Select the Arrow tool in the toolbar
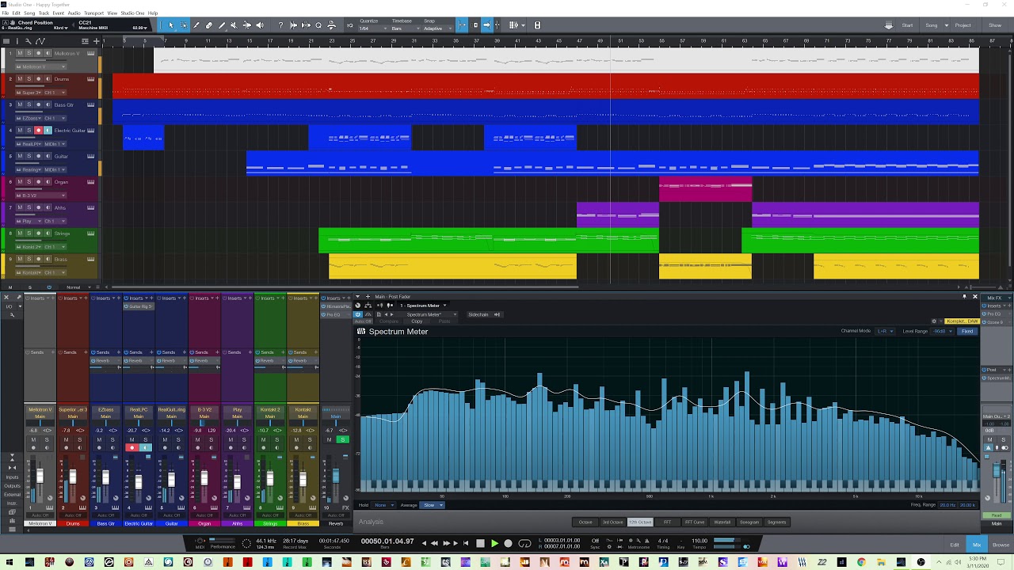This screenshot has height=570, width=1014. tap(170, 25)
